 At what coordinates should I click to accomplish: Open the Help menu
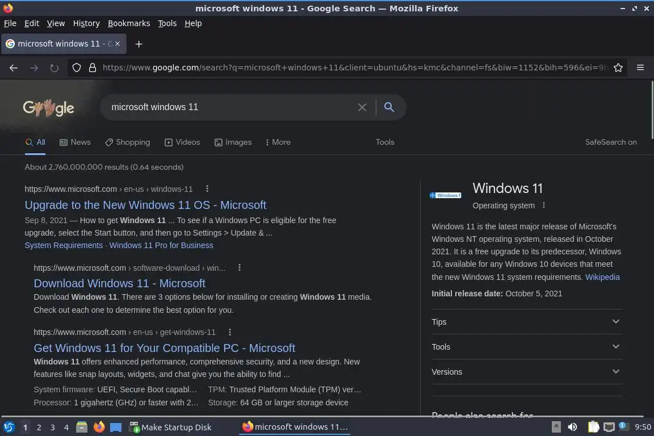pyautogui.click(x=193, y=23)
